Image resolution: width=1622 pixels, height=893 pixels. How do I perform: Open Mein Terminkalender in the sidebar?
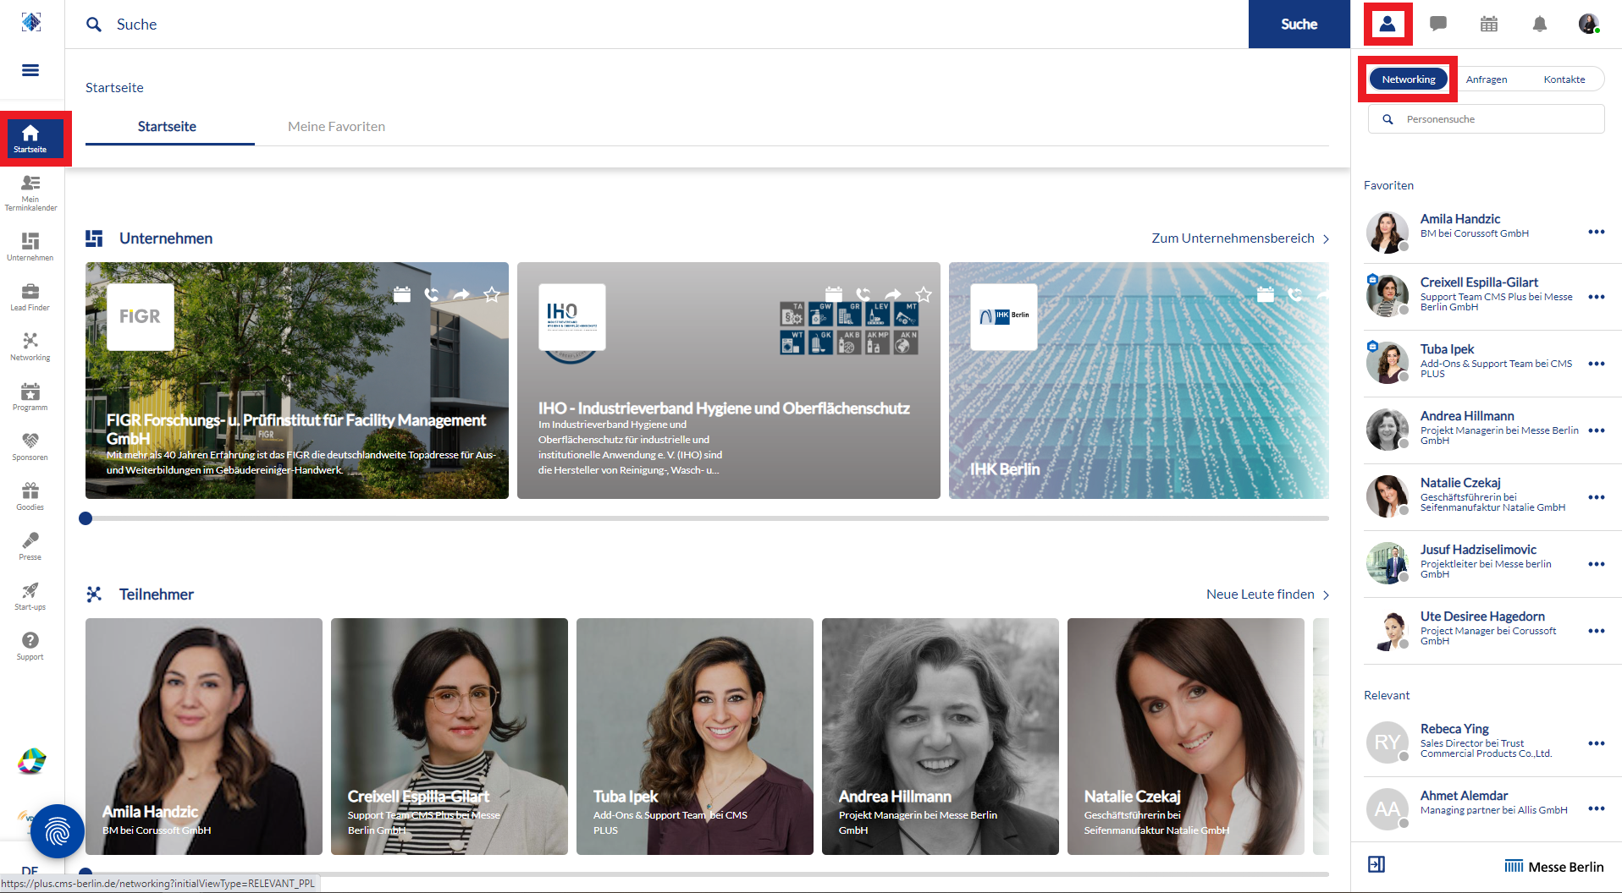30,192
